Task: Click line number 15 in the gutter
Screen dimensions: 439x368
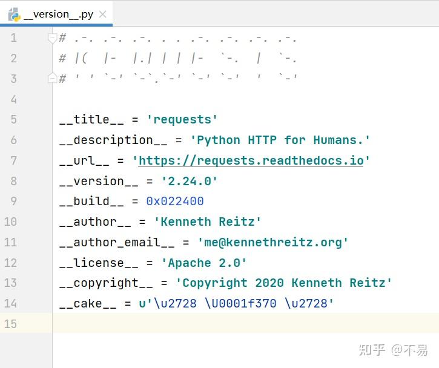Action: 10,324
